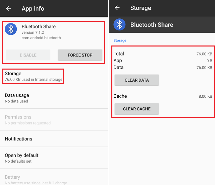The height and width of the screenshot is (186, 215).
Task: Open the Permissions entry
Action: [x=54, y=120]
